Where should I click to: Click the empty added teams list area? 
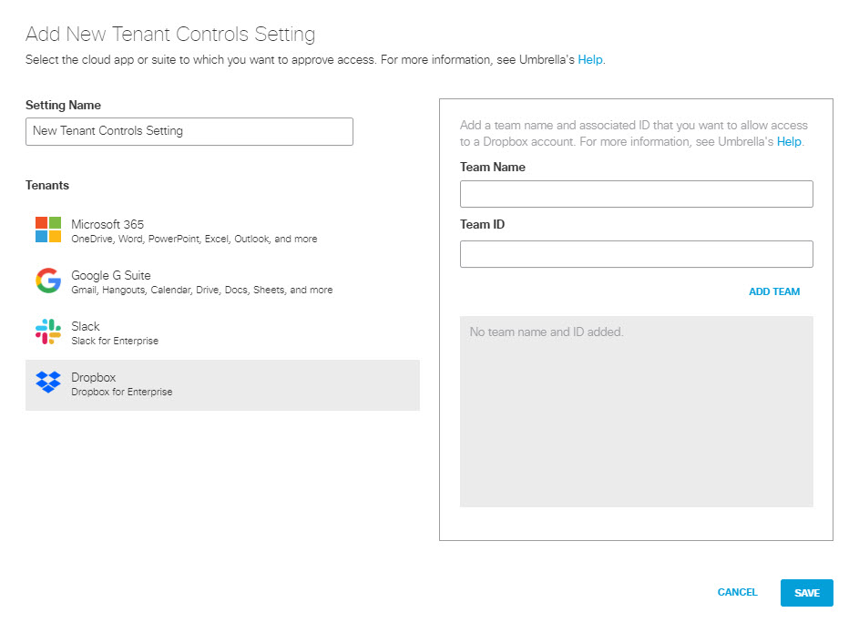(636, 412)
